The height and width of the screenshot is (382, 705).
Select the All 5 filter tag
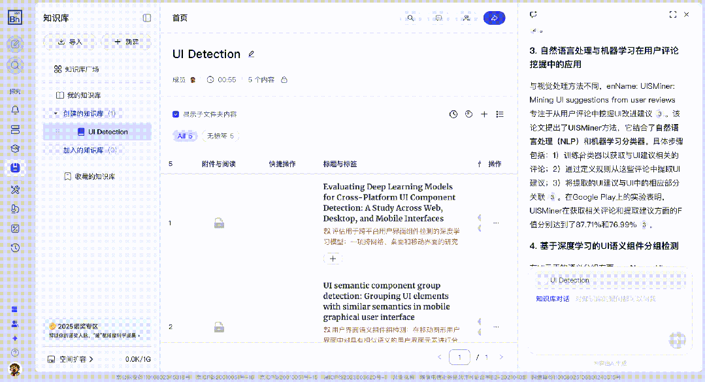(x=186, y=136)
